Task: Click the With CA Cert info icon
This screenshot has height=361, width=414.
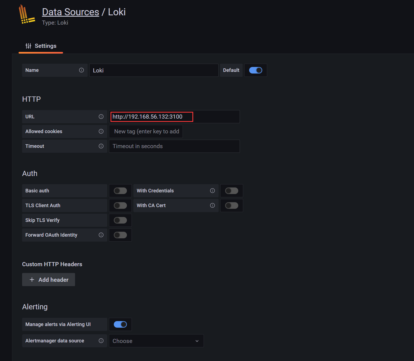Action: [x=212, y=205]
